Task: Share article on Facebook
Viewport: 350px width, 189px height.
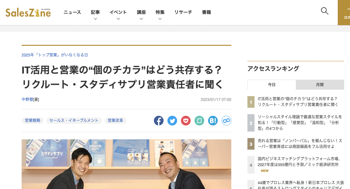Action: (159, 121)
